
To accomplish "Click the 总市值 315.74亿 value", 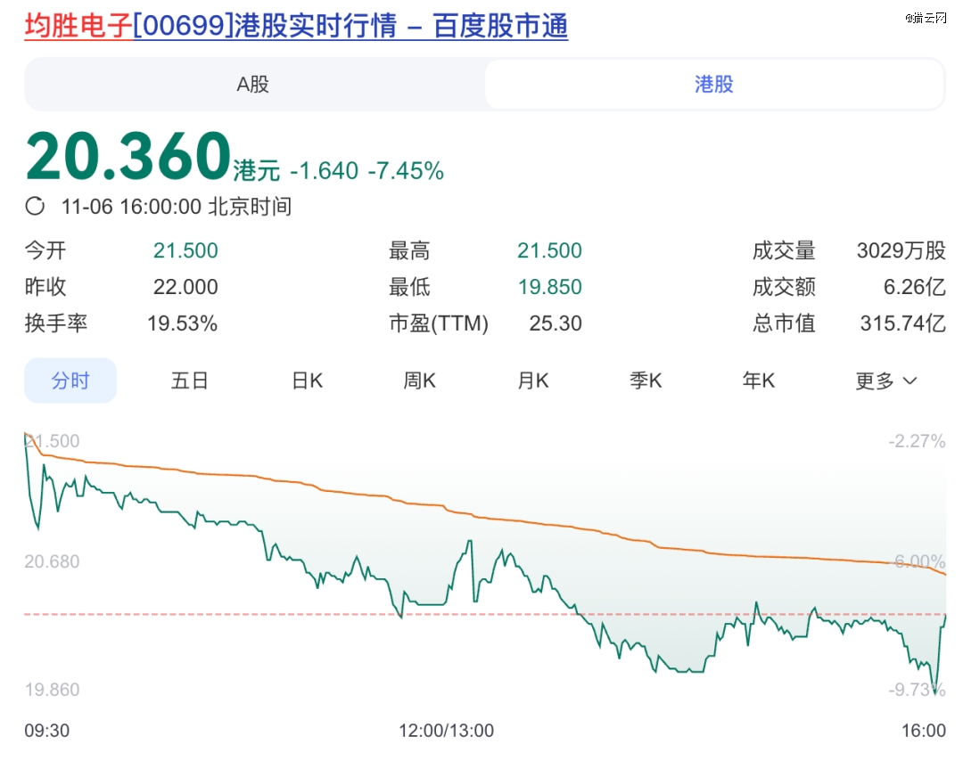I will point(902,323).
